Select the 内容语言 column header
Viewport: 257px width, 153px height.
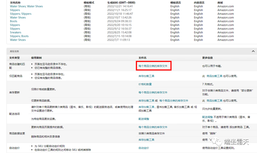(199, 3)
